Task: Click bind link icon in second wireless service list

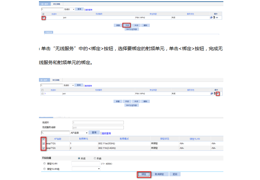Action: point(217,94)
